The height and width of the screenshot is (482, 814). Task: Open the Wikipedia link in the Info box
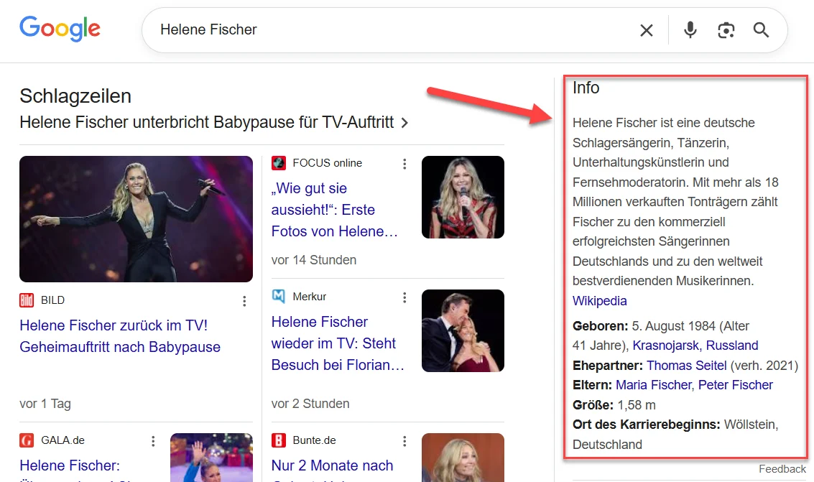(599, 300)
